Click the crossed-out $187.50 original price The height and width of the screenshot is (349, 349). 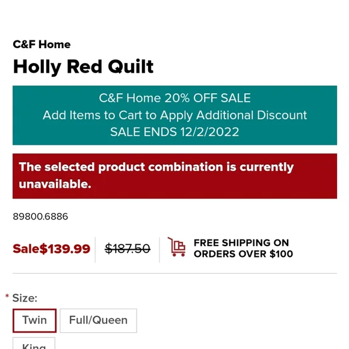coord(128,249)
